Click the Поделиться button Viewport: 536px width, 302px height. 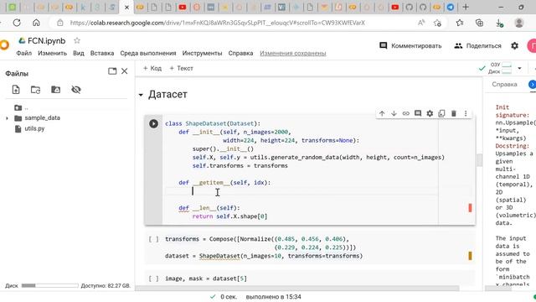[477, 45]
